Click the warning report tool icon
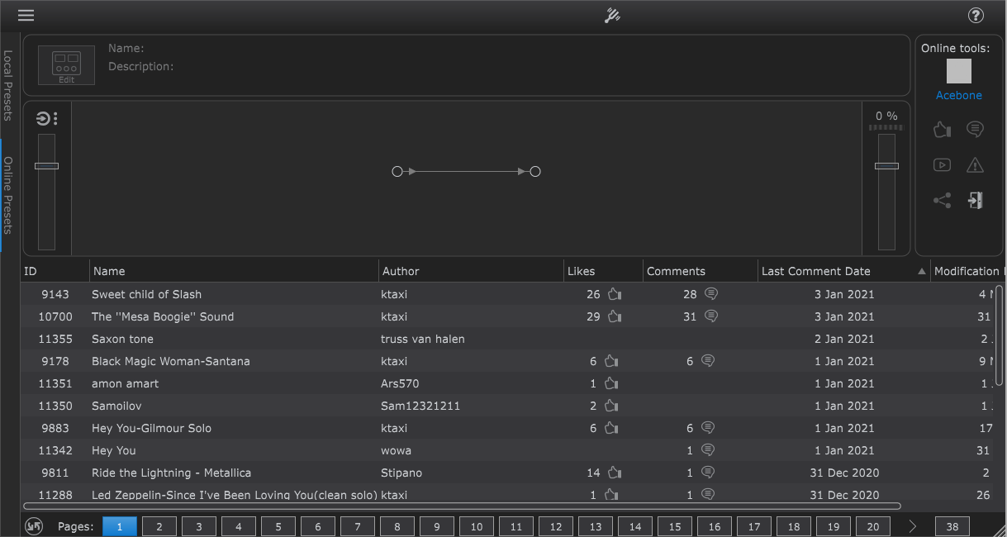 [x=976, y=164]
